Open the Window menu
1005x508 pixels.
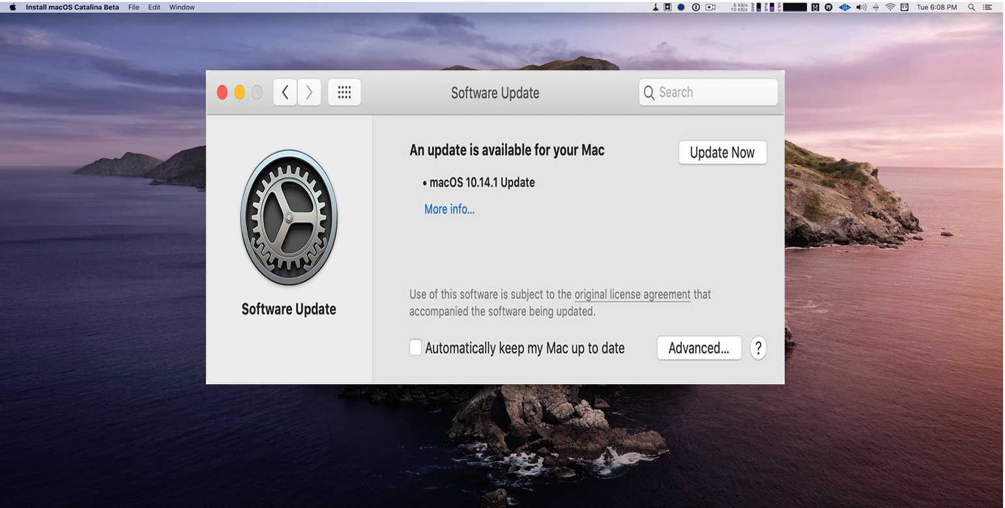pos(182,7)
